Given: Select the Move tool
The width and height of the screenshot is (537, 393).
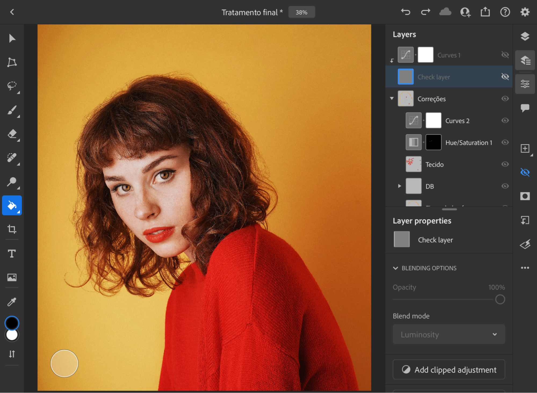Looking at the screenshot, I should click(12, 38).
